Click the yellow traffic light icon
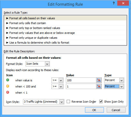Viewport: 131px width, 117px height. 8,86
